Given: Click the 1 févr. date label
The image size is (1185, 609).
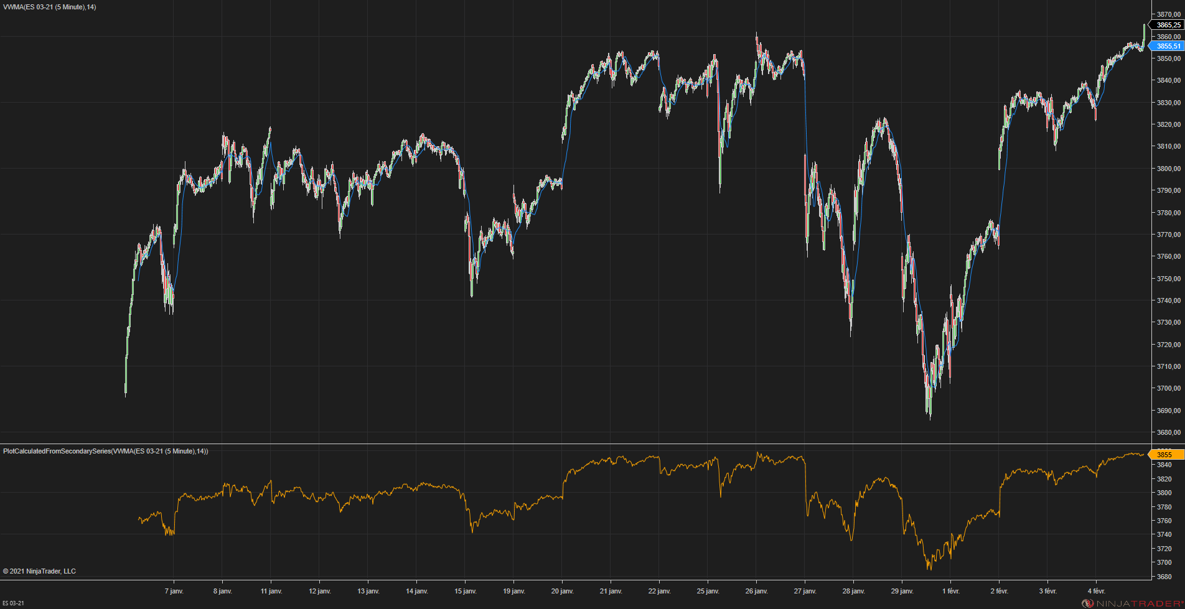Looking at the screenshot, I should 950,591.
